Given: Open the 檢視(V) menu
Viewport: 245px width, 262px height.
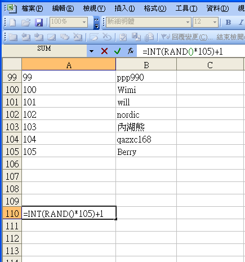Looking at the screenshot, I should [94, 8].
